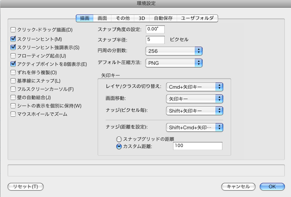Expand the 画面移動 arrow key dropdown
This screenshot has width=291, height=197.
pos(194,98)
